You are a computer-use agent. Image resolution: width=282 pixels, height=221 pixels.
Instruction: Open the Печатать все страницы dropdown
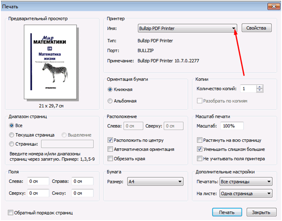click(x=246, y=181)
